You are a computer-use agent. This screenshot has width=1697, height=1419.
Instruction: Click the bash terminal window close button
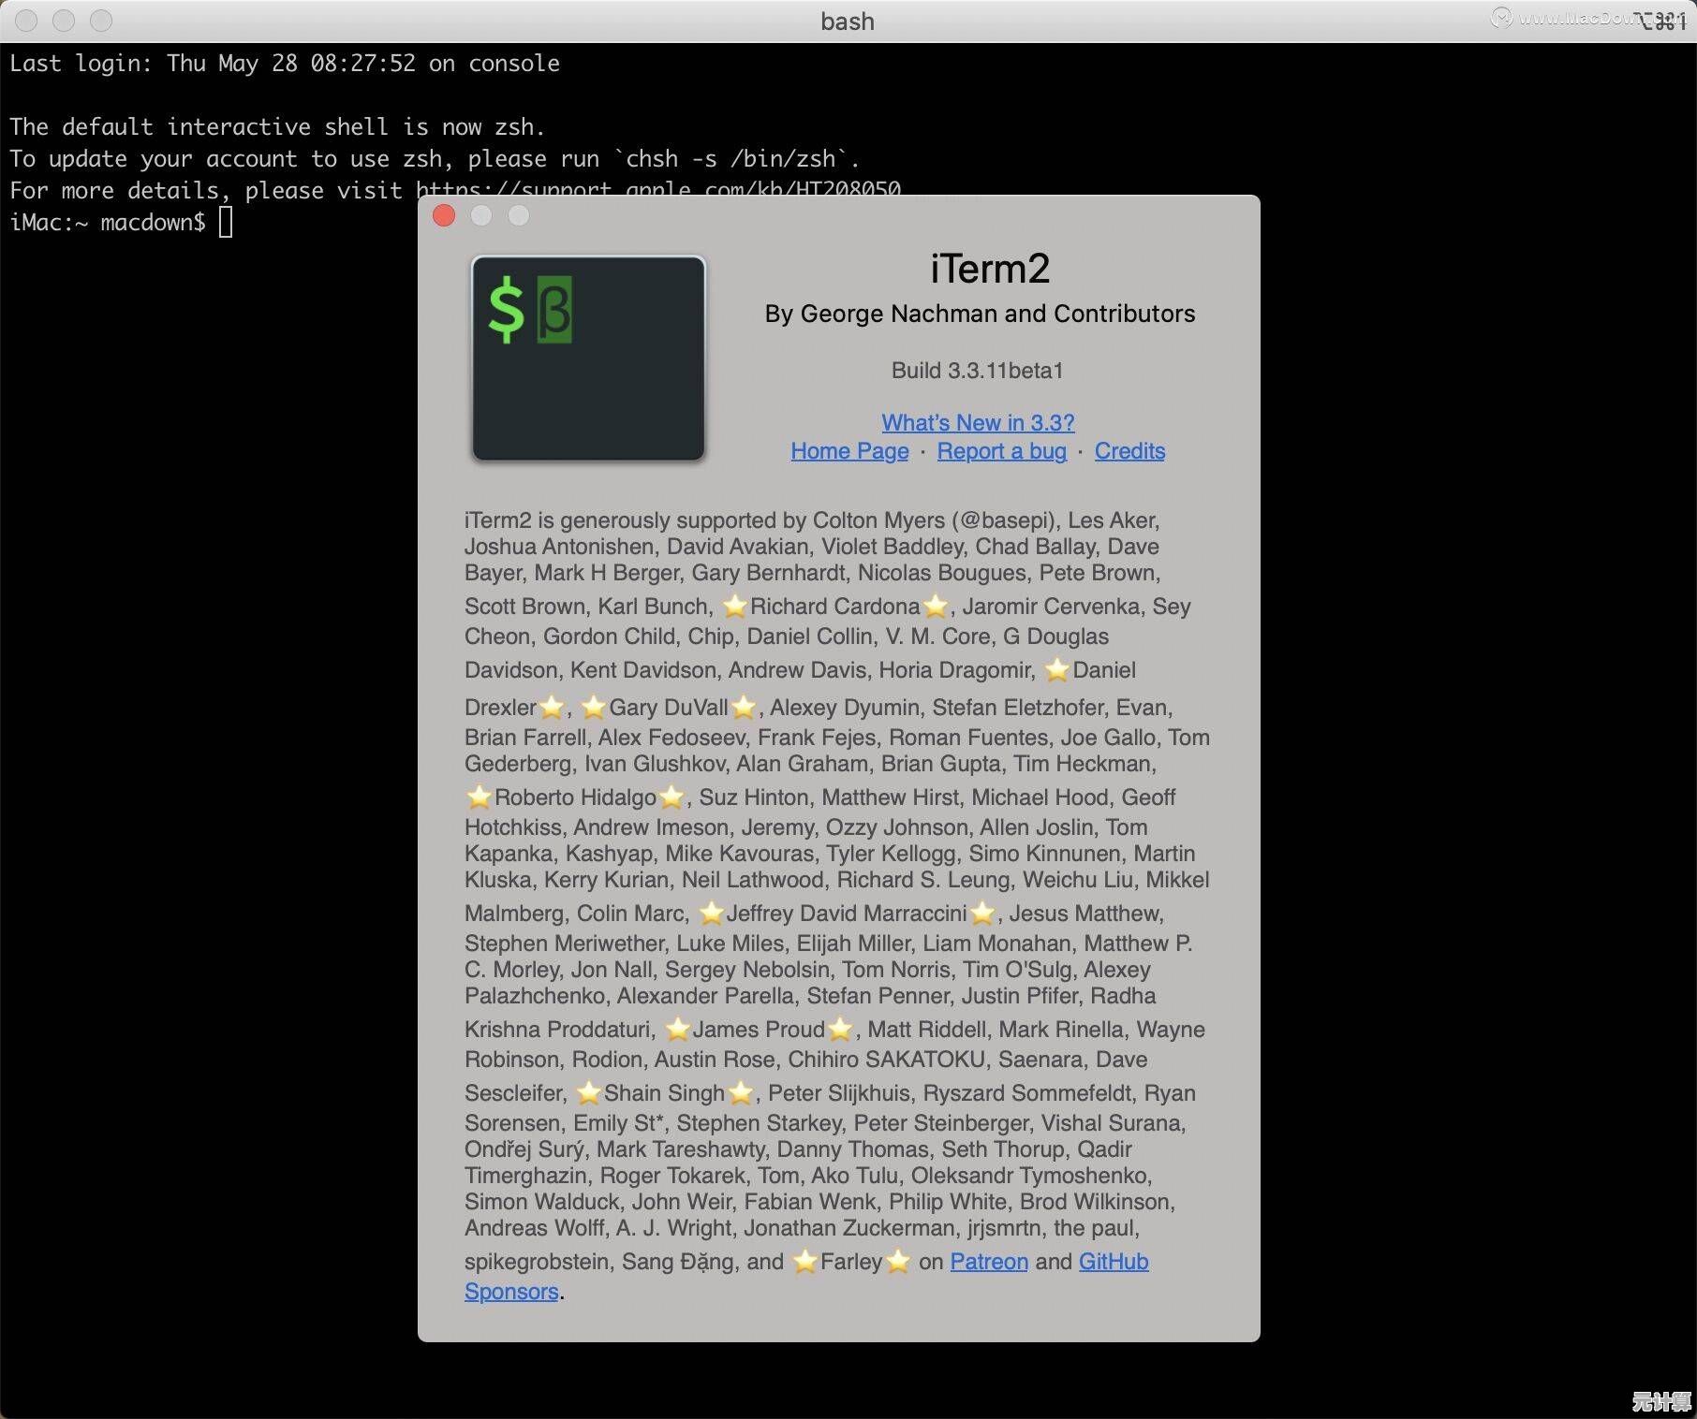pos(26,21)
